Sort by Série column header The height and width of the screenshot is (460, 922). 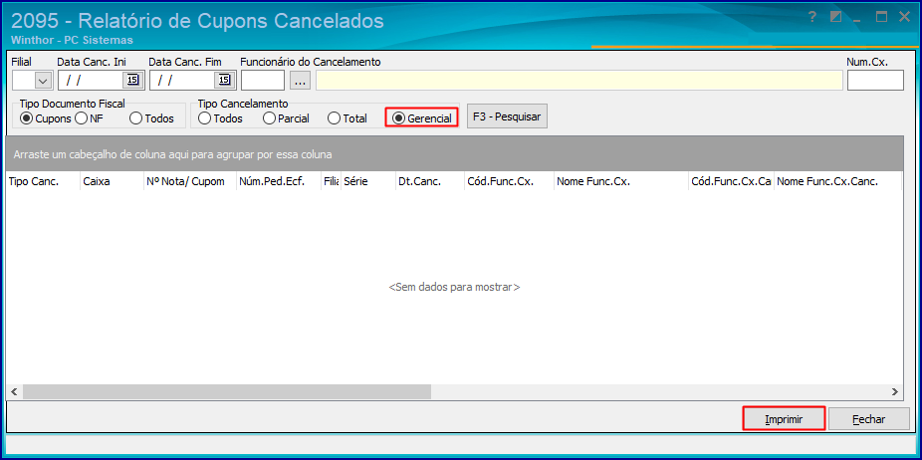click(x=368, y=182)
